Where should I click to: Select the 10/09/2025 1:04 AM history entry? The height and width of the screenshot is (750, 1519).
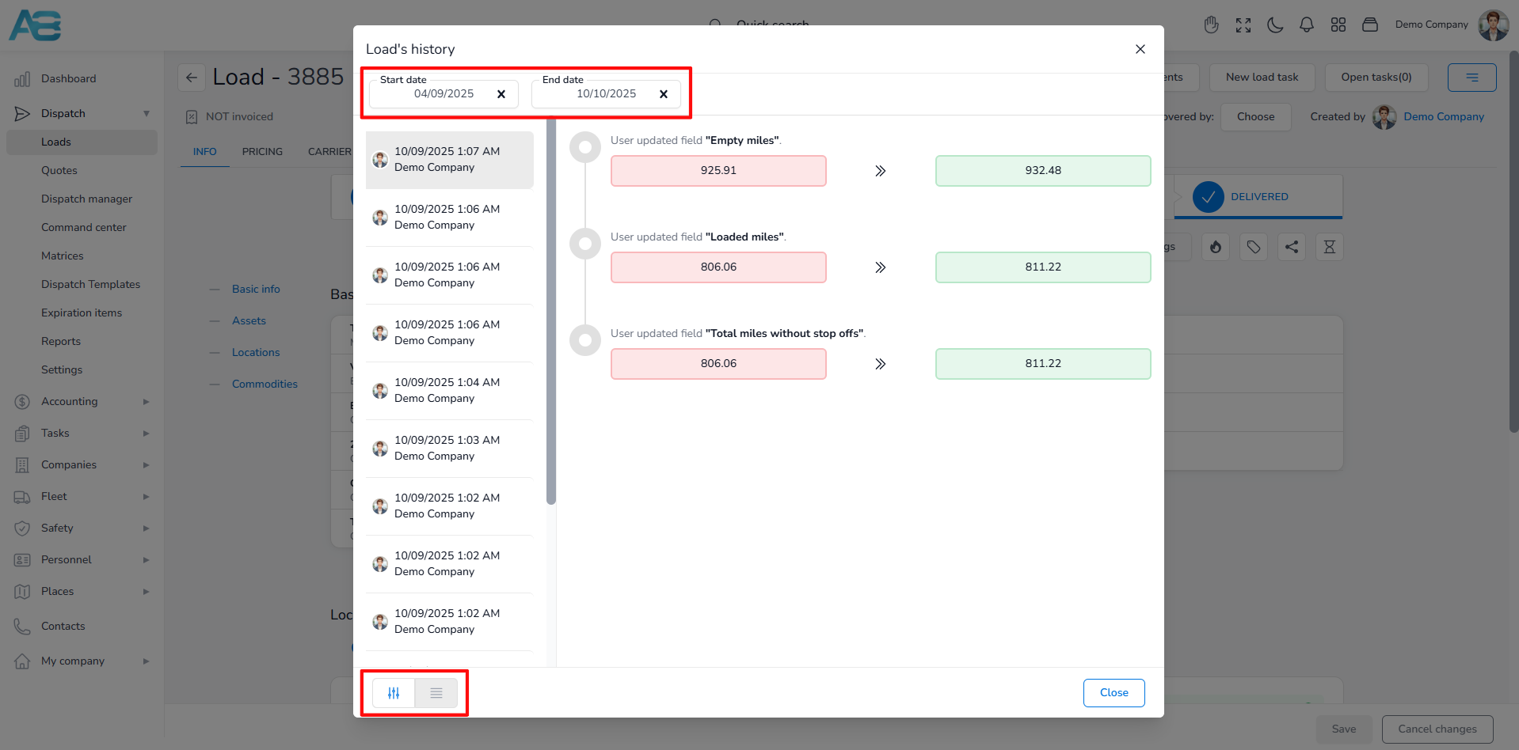449,391
